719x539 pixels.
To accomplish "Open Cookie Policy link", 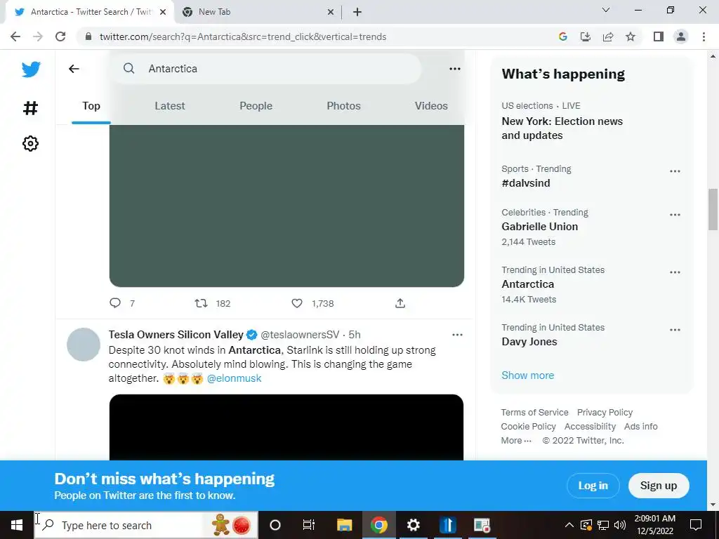I will [x=528, y=426].
